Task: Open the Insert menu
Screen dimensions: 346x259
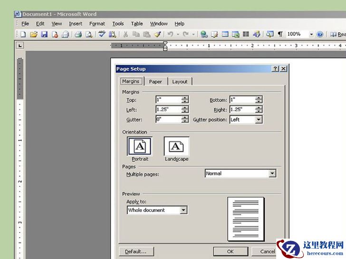Action: (76, 24)
